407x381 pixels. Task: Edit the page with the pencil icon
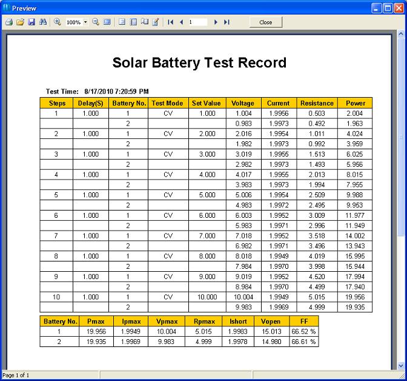[156, 22]
